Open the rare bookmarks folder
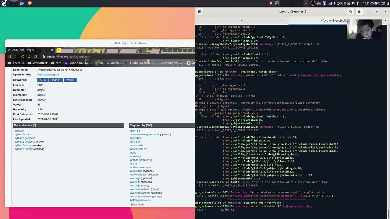The height and width of the screenshot is (219, 390). [x=56, y=63]
